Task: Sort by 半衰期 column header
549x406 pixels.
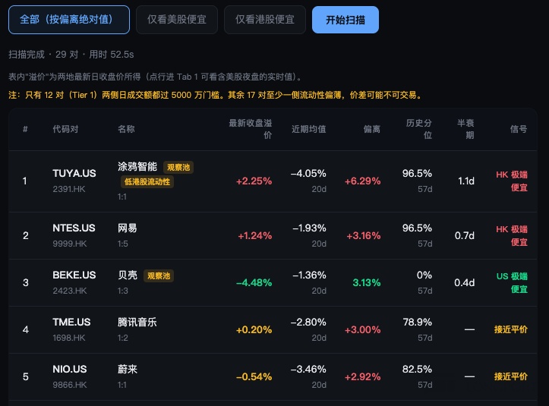Action: click(x=465, y=129)
